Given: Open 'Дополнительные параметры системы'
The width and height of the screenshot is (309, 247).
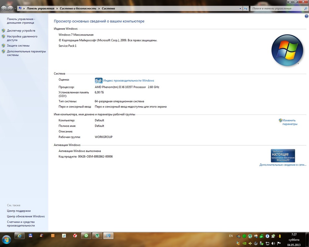Looking at the screenshot, I should coord(26,53).
